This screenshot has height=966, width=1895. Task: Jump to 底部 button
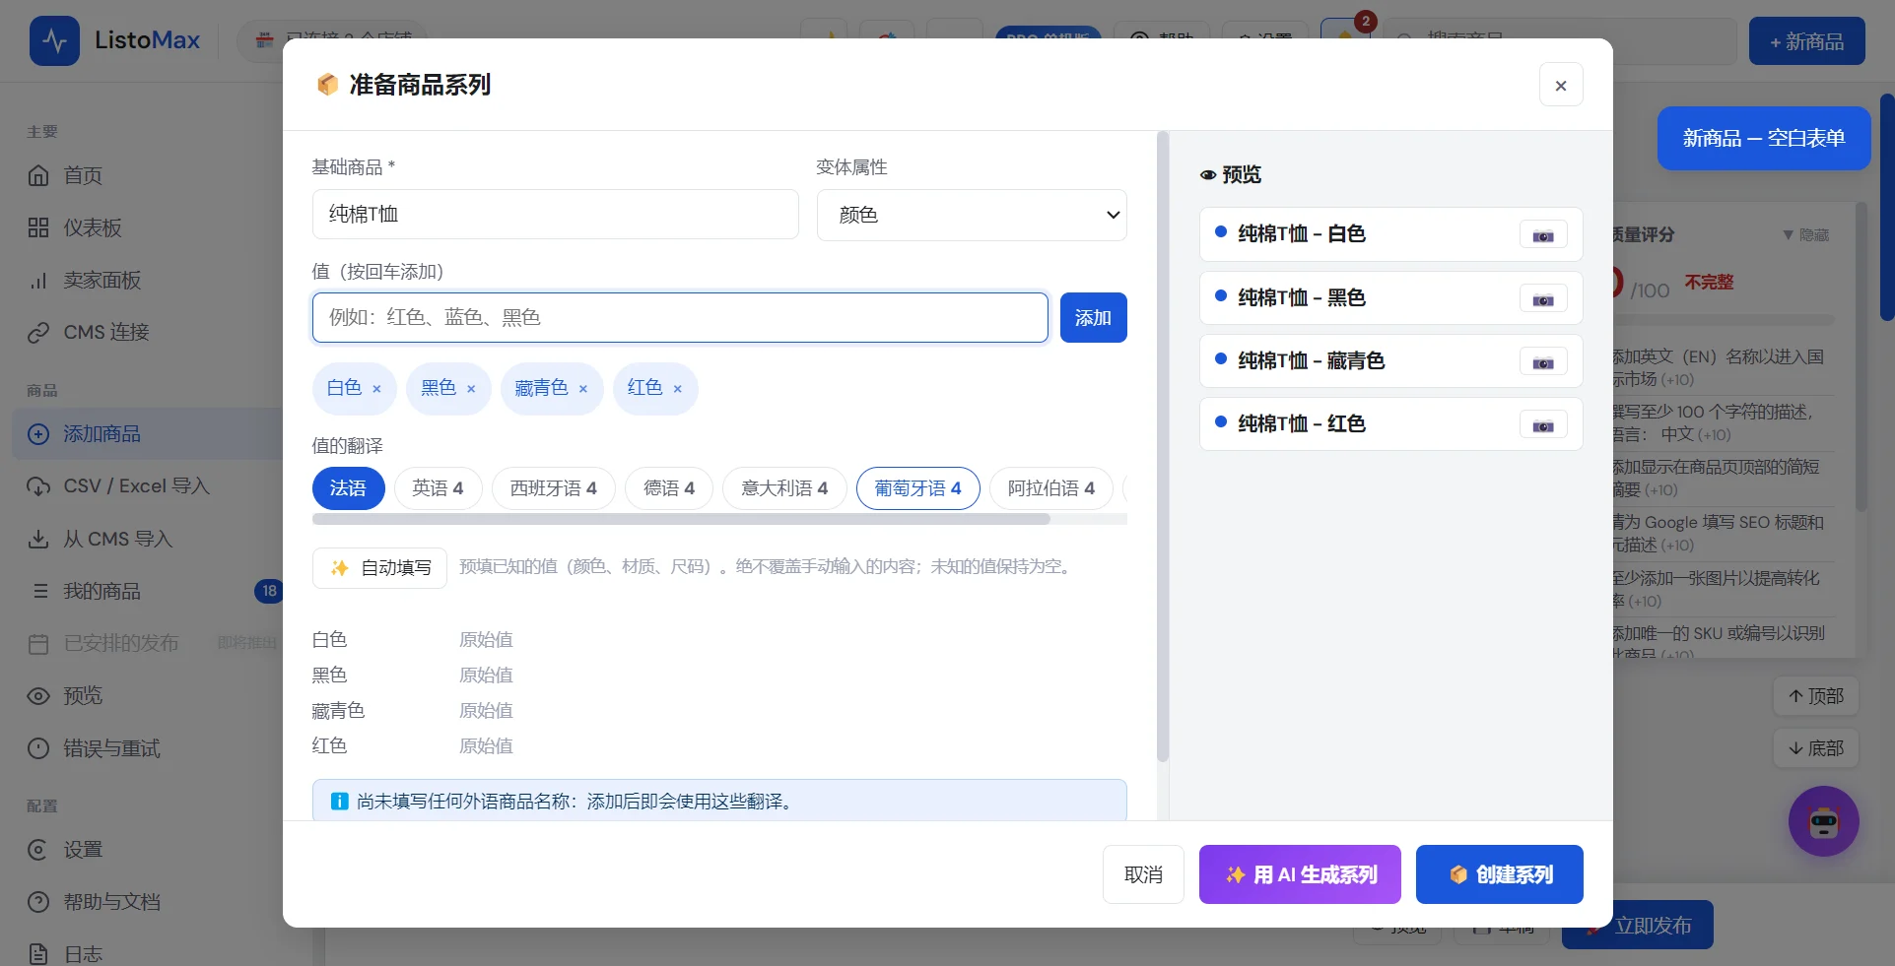(x=1816, y=748)
